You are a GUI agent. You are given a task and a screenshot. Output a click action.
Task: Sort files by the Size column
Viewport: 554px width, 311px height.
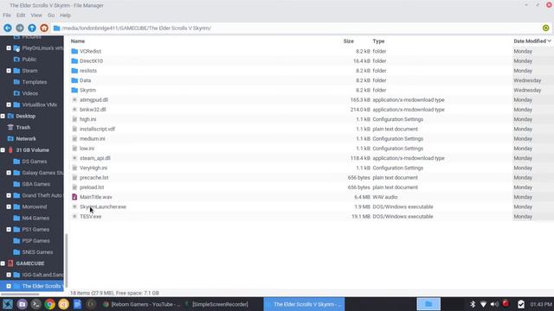[348, 41]
